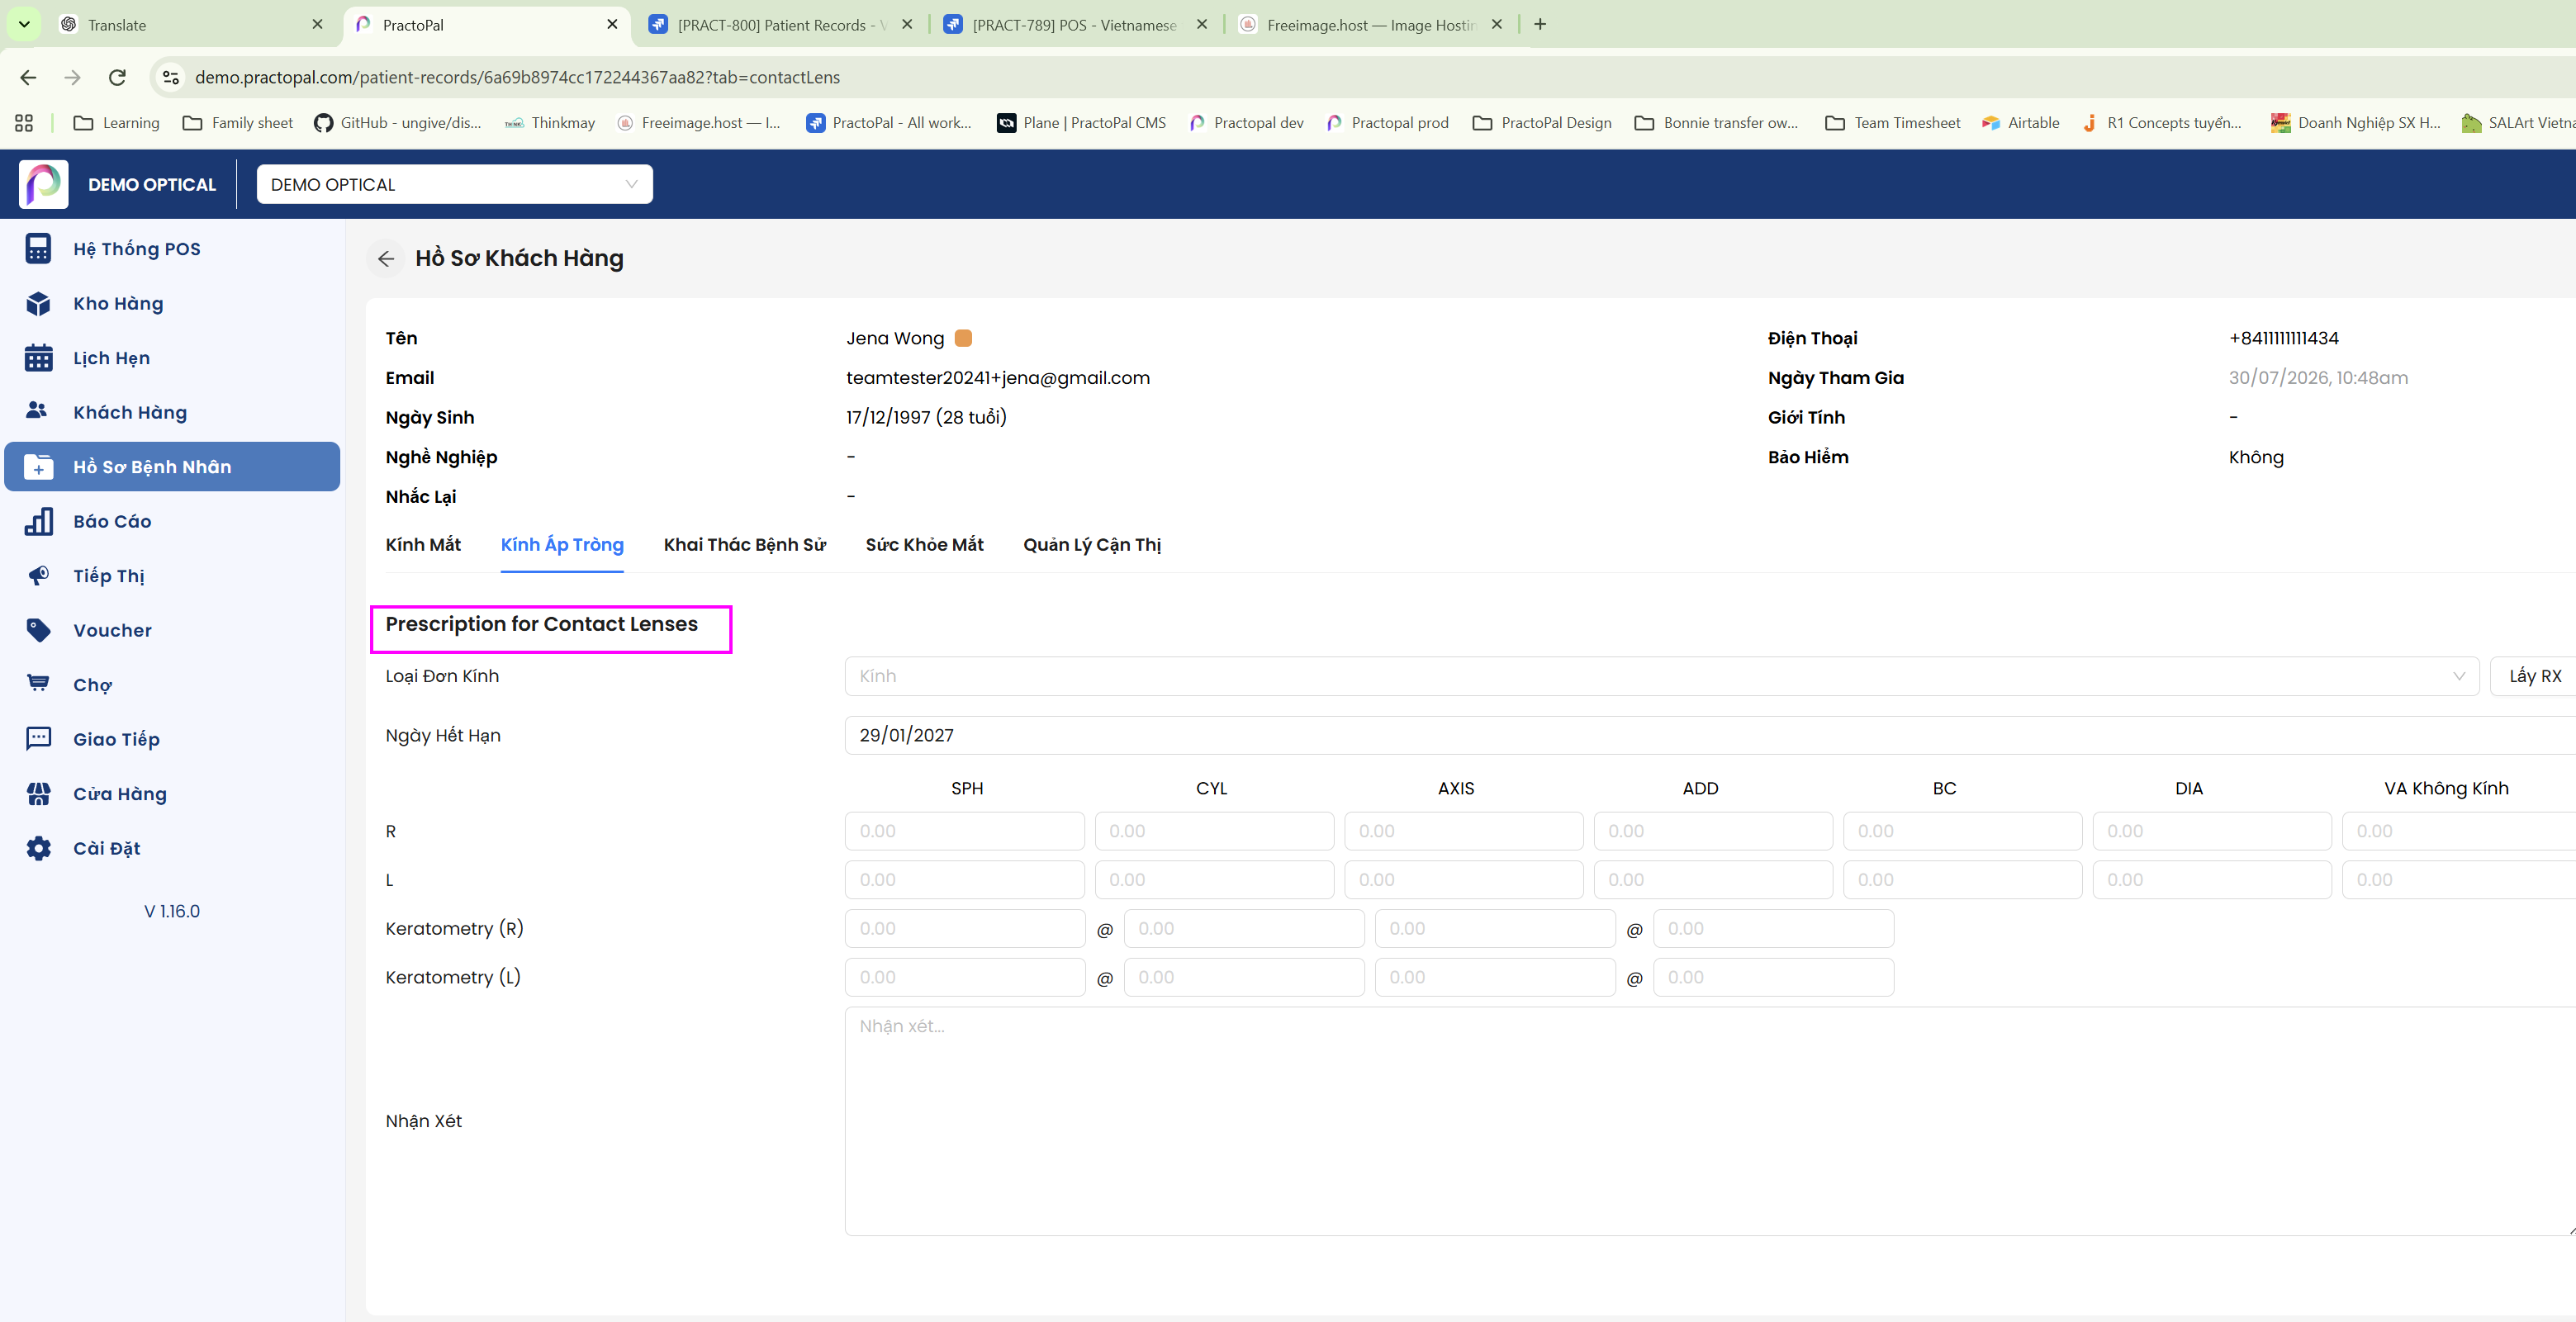
Task: Open the tab search chevron
Action: tap(24, 24)
